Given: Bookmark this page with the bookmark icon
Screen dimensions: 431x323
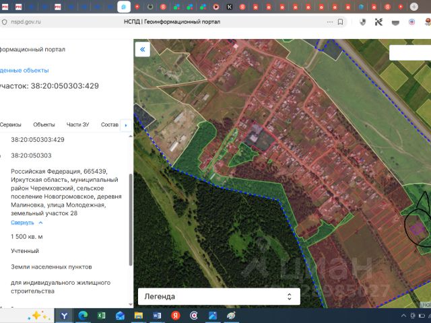Looking at the screenshot, I should [340, 22].
